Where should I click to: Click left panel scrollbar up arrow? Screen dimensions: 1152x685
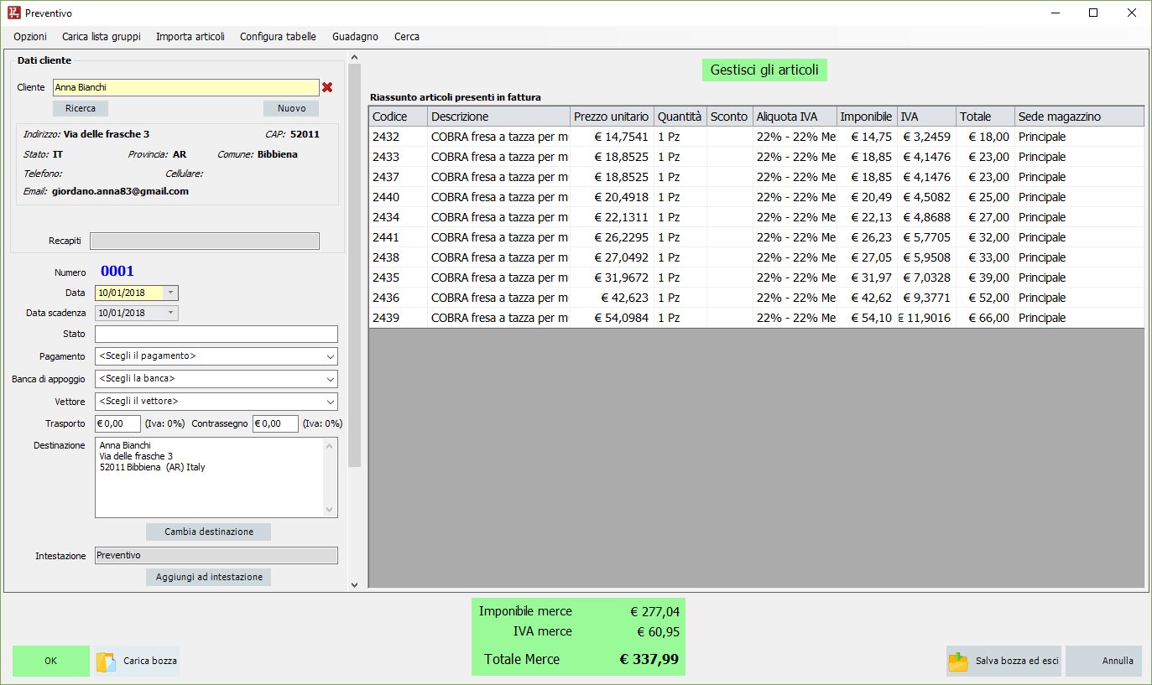tap(354, 57)
